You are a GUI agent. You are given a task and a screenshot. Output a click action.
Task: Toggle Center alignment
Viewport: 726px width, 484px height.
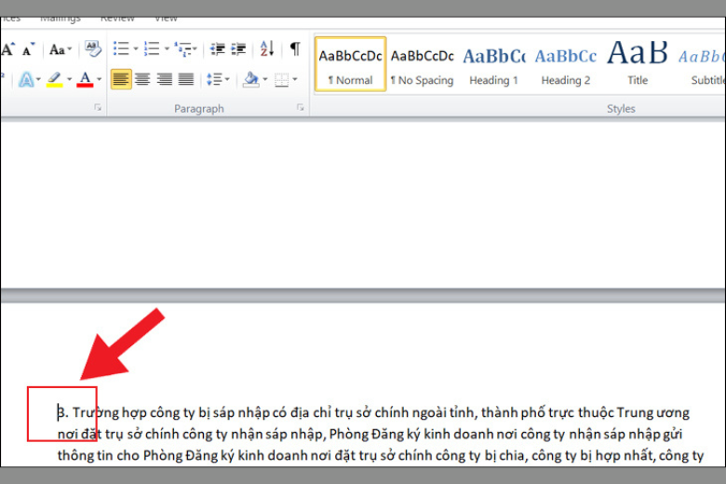pyautogui.click(x=142, y=79)
